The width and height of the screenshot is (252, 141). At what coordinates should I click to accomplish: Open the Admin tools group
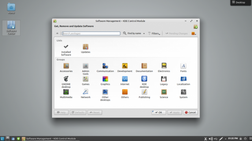(85, 69)
